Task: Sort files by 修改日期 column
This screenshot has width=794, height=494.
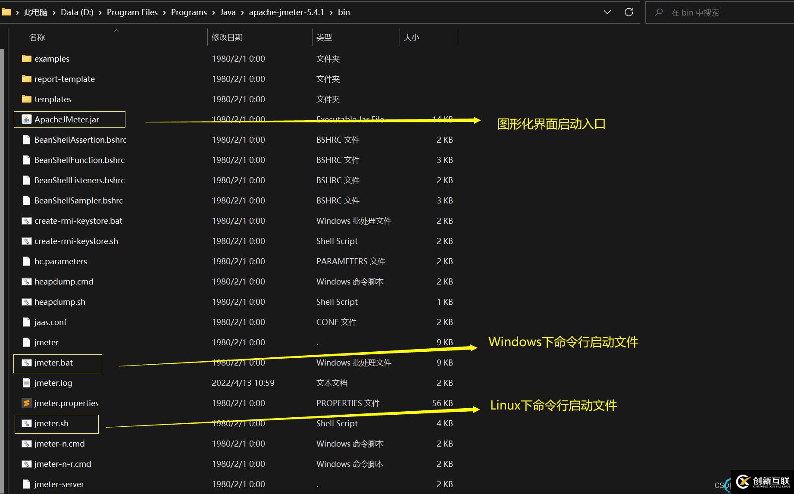Action: point(227,37)
